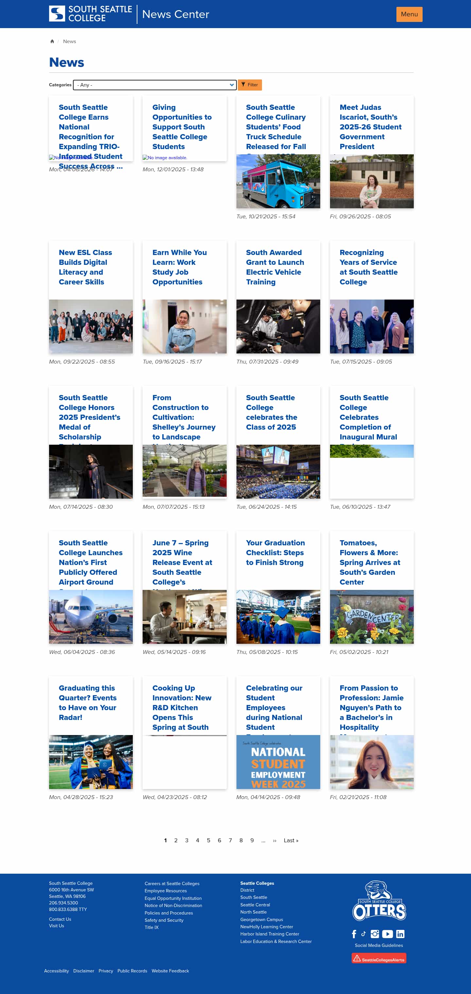Open the Jamie Nguyen portrait photo
This screenshot has height=994, width=471.
point(371,762)
